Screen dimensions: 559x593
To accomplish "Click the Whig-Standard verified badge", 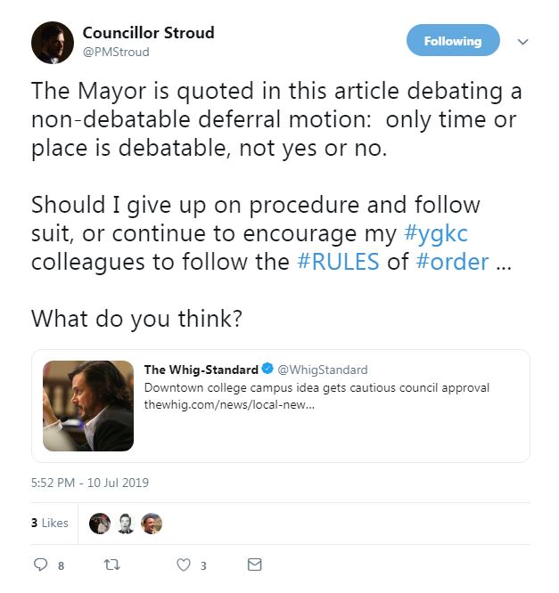I will pyautogui.click(x=267, y=369).
